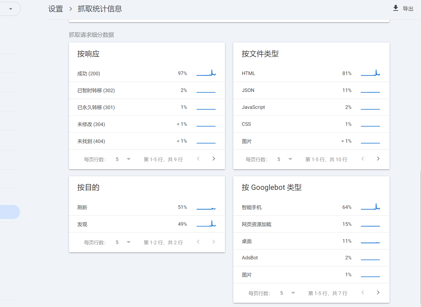Click the export download icon
The image size is (421, 307).
[395, 8]
